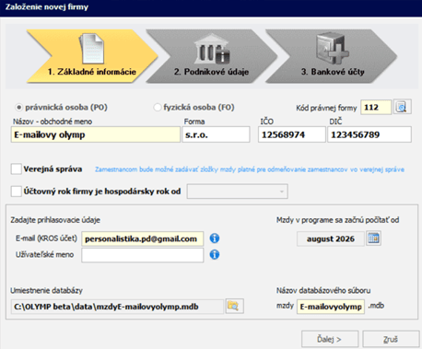
Task: Click the Ďalej > button
Action: [x=330, y=339]
